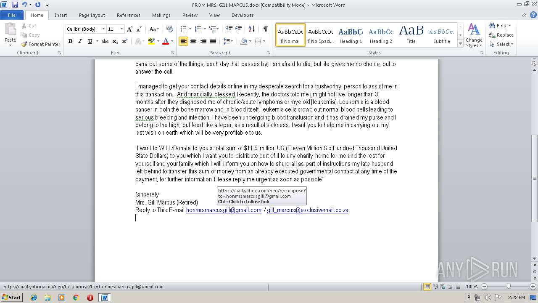Click the Numbering list icon

pyautogui.click(x=198, y=29)
